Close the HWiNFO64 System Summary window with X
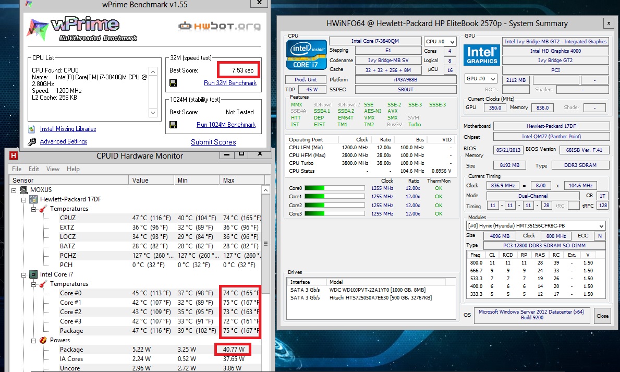 pyautogui.click(x=609, y=23)
